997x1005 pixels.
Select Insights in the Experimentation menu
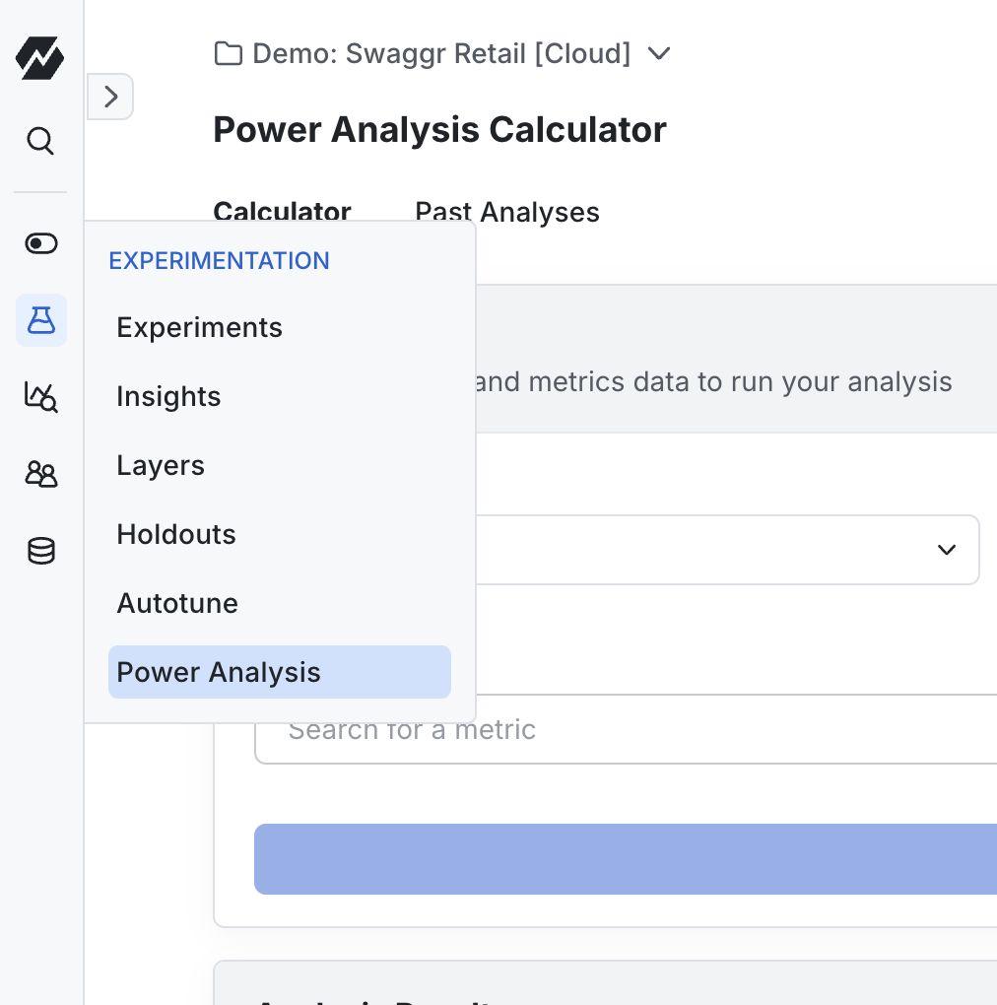pyautogui.click(x=168, y=396)
